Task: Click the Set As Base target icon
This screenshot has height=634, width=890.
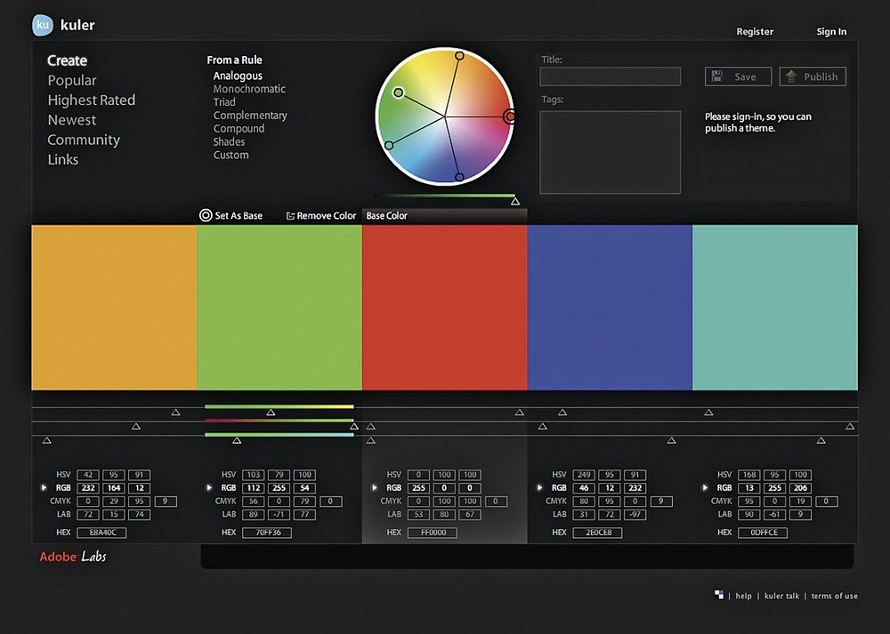Action: 206,215
